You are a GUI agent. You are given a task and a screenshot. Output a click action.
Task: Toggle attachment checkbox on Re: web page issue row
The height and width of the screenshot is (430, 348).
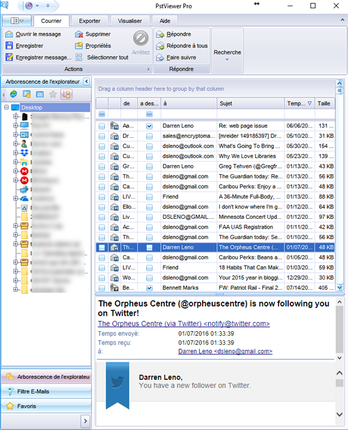(x=149, y=126)
